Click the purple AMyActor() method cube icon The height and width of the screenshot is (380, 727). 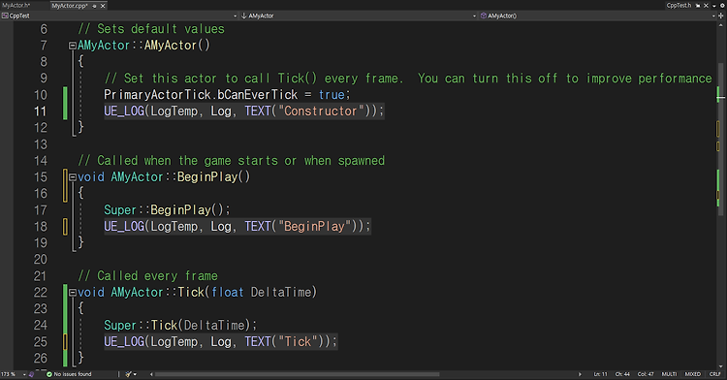483,16
